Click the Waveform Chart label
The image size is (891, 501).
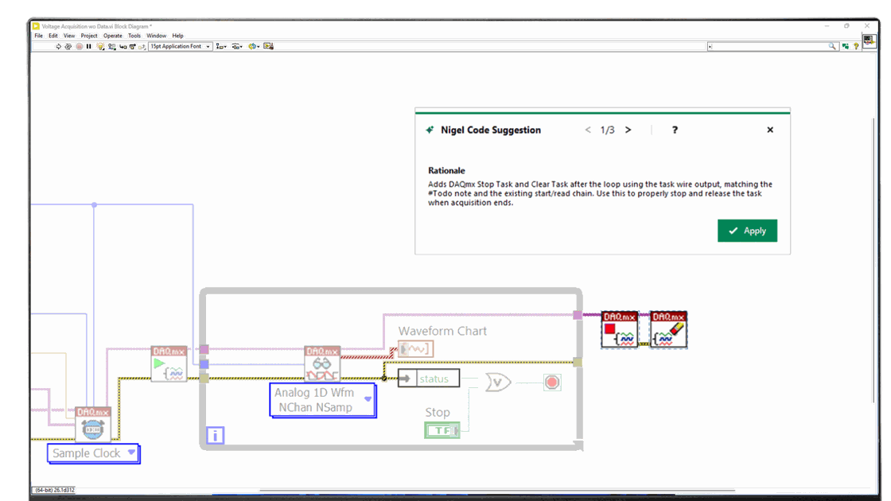[x=442, y=331]
